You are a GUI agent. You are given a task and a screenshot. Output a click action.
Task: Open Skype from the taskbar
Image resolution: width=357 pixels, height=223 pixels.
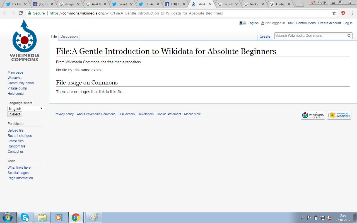[x=25, y=217]
